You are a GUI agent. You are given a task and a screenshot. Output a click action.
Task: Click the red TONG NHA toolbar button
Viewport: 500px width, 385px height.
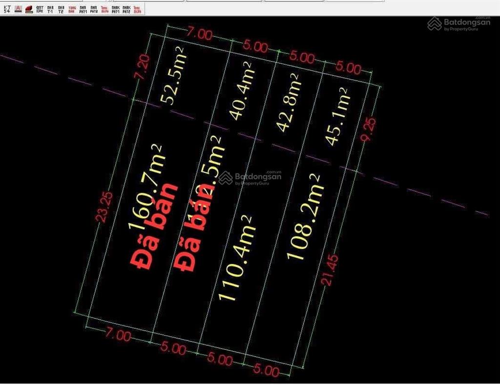click(x=72, y=9)
